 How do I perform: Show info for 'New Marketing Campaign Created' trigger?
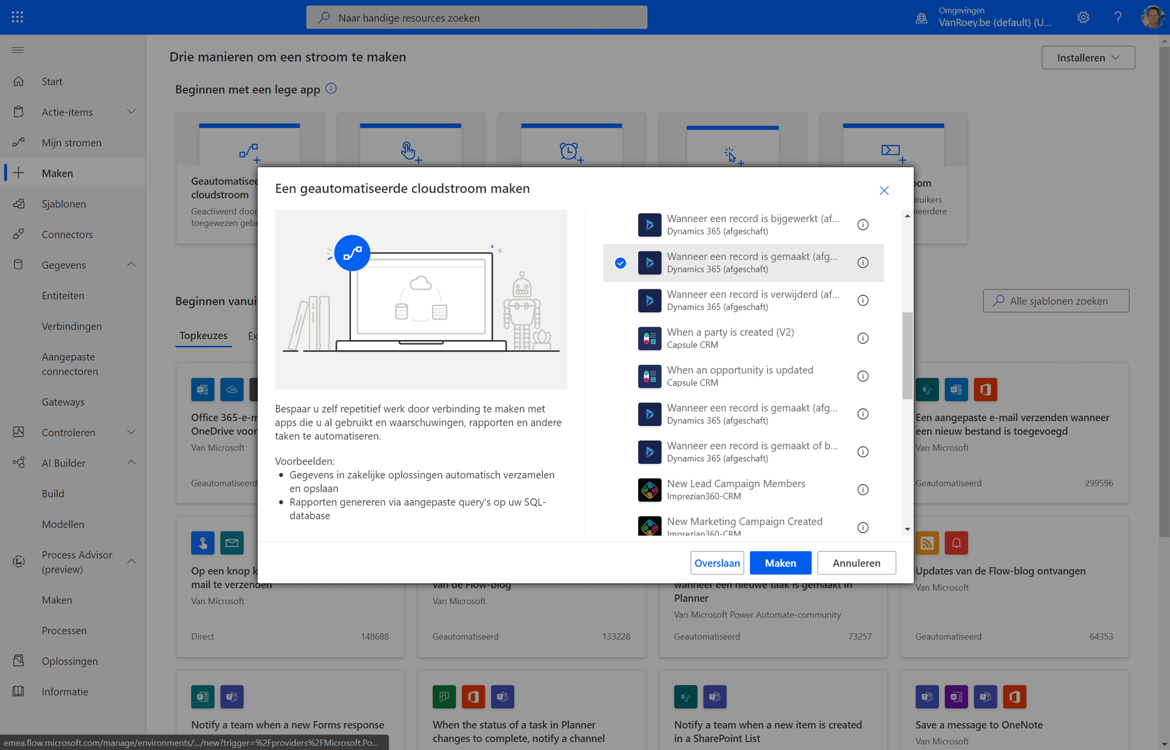(x=863, y=527)
